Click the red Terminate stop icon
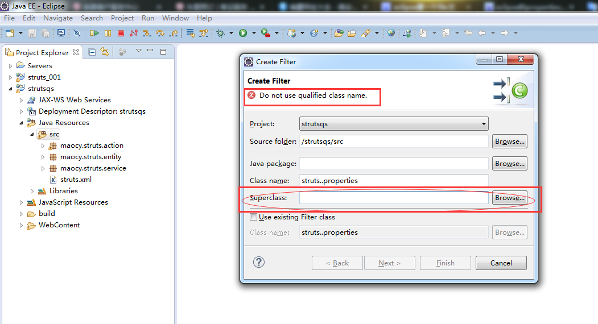Viewport: 598px width, 324px height. click(121, 33)
